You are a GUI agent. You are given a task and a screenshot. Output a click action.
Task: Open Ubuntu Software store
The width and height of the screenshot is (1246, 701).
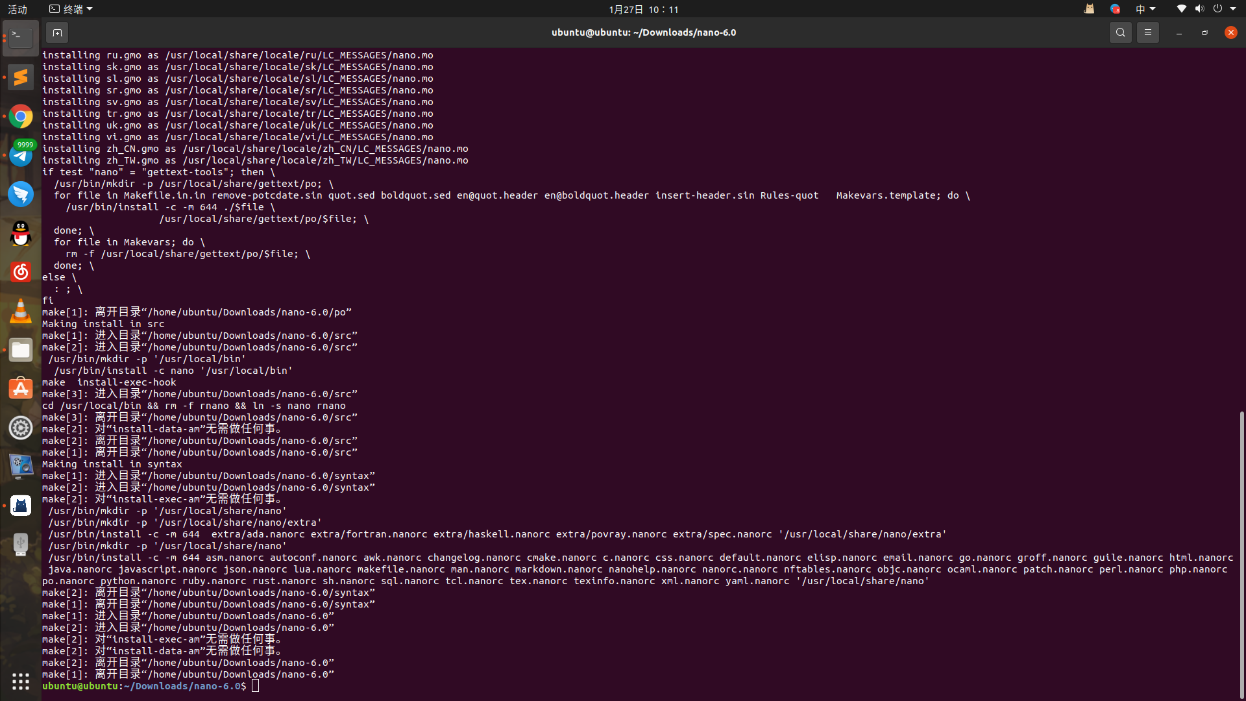21,389
